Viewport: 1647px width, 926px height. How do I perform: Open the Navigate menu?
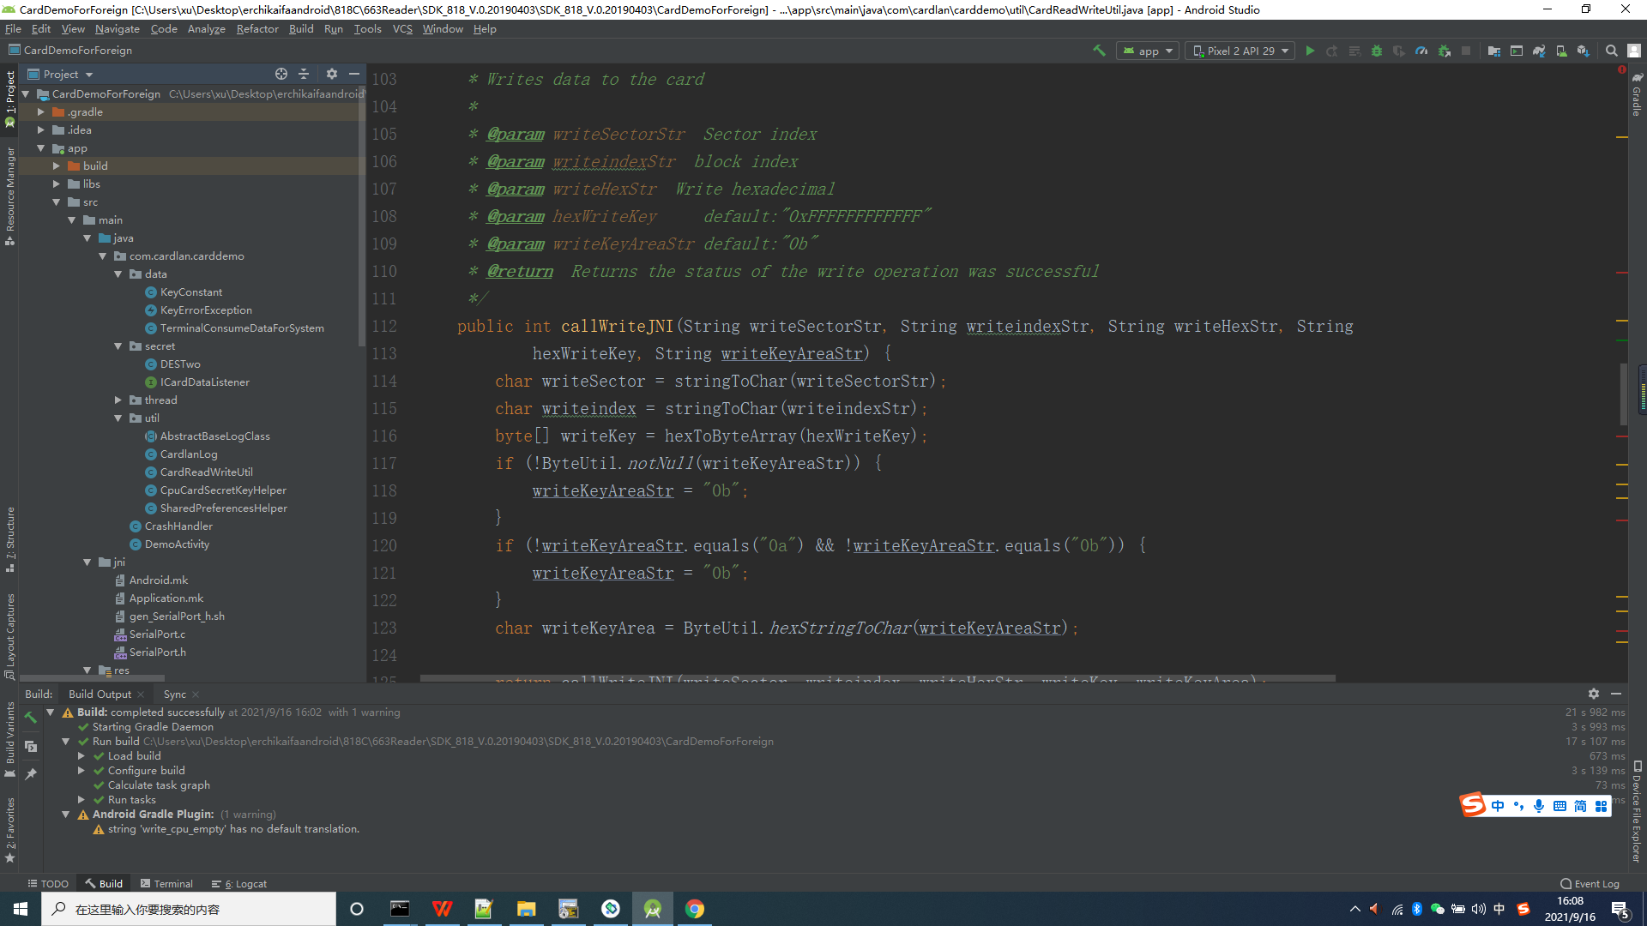pos(118,28)
